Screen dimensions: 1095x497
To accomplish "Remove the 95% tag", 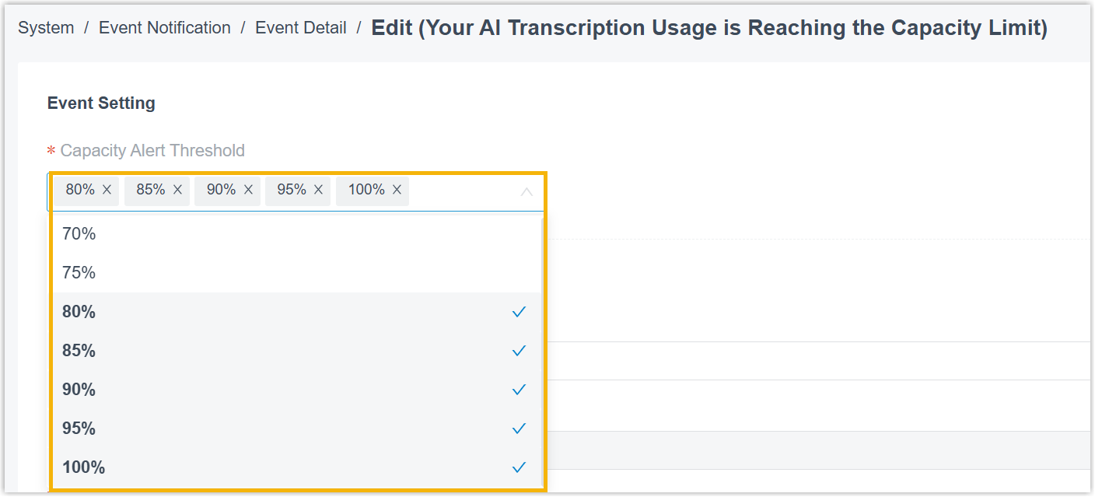I will pyautogui.click(x=318, y=190).
